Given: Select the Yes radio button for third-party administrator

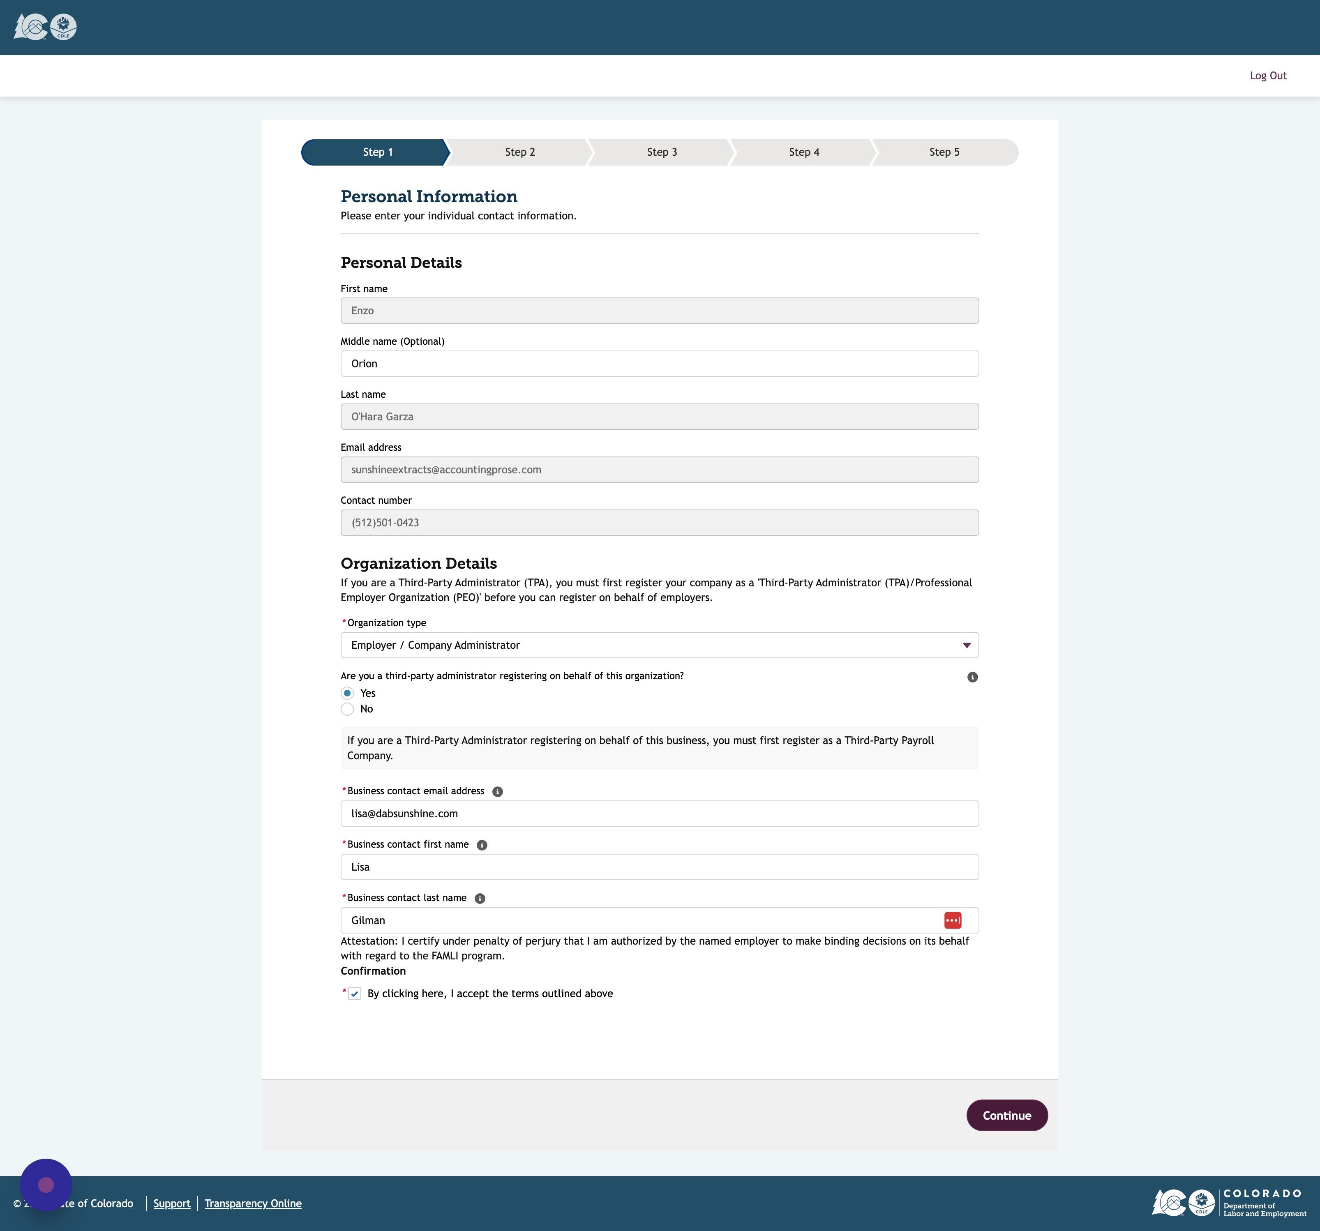Looking at the screenshot, I should 347,692.
